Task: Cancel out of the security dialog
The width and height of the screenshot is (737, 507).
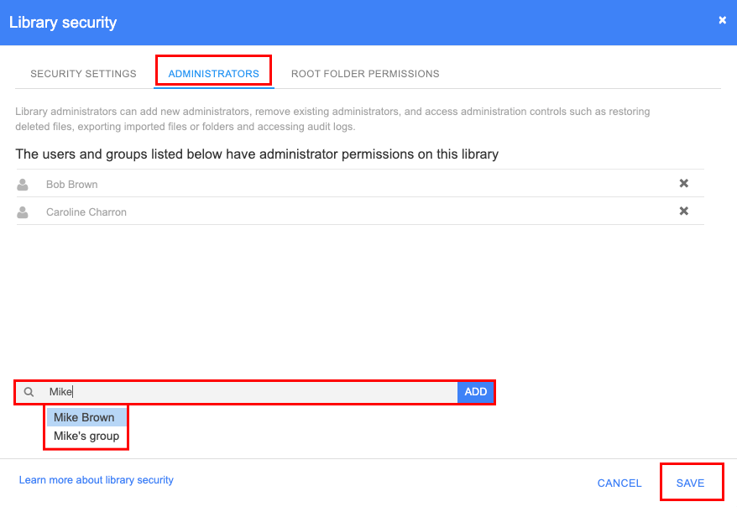Action: point(619,483)
